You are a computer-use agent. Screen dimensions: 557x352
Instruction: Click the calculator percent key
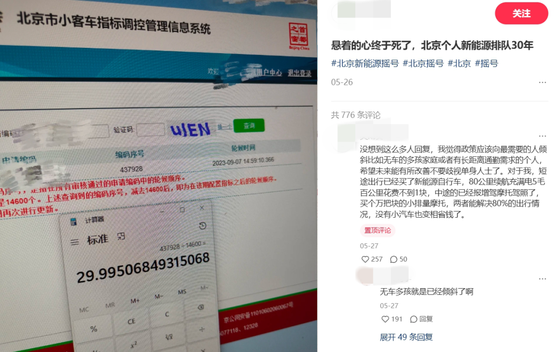(x=94, y=329)
